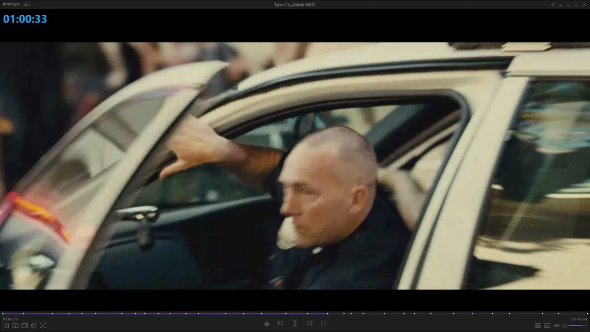Open the audio equalizer waveform icon
The width and height of the screenshot is (590, 332).
click(x=556, y=326)
